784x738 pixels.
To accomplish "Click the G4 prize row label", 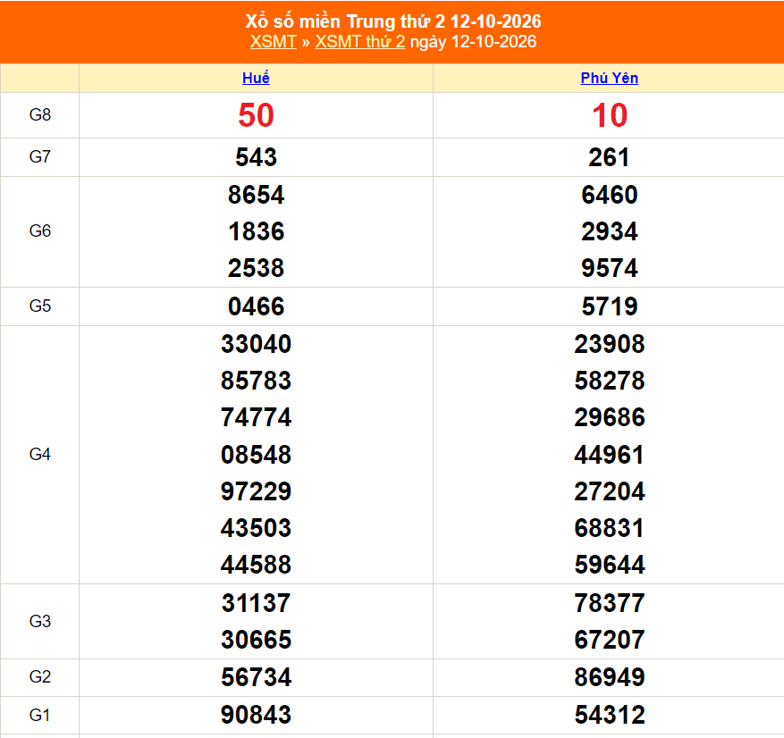I will [x=40, y=454].
